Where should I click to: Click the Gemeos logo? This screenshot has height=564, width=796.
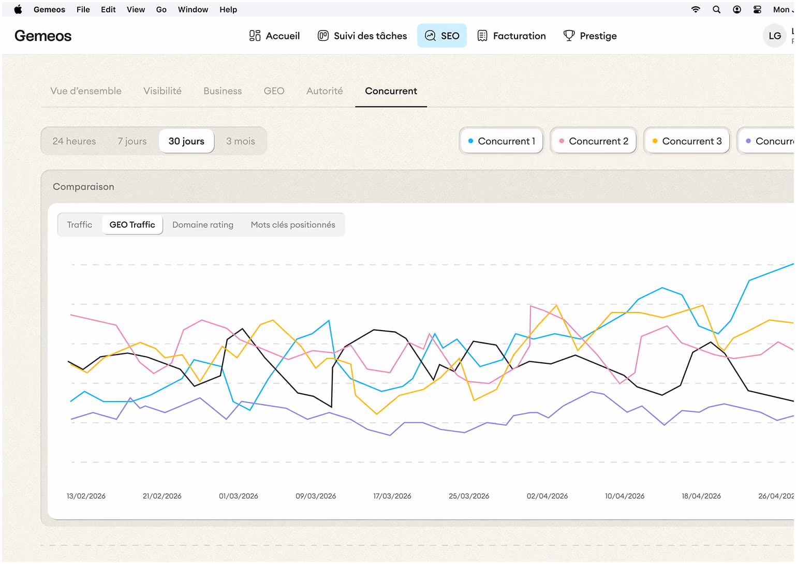click(x=43, y=36)
